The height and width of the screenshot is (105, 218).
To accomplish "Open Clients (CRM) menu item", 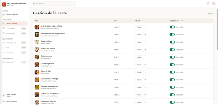I will (x=14, y=43).
